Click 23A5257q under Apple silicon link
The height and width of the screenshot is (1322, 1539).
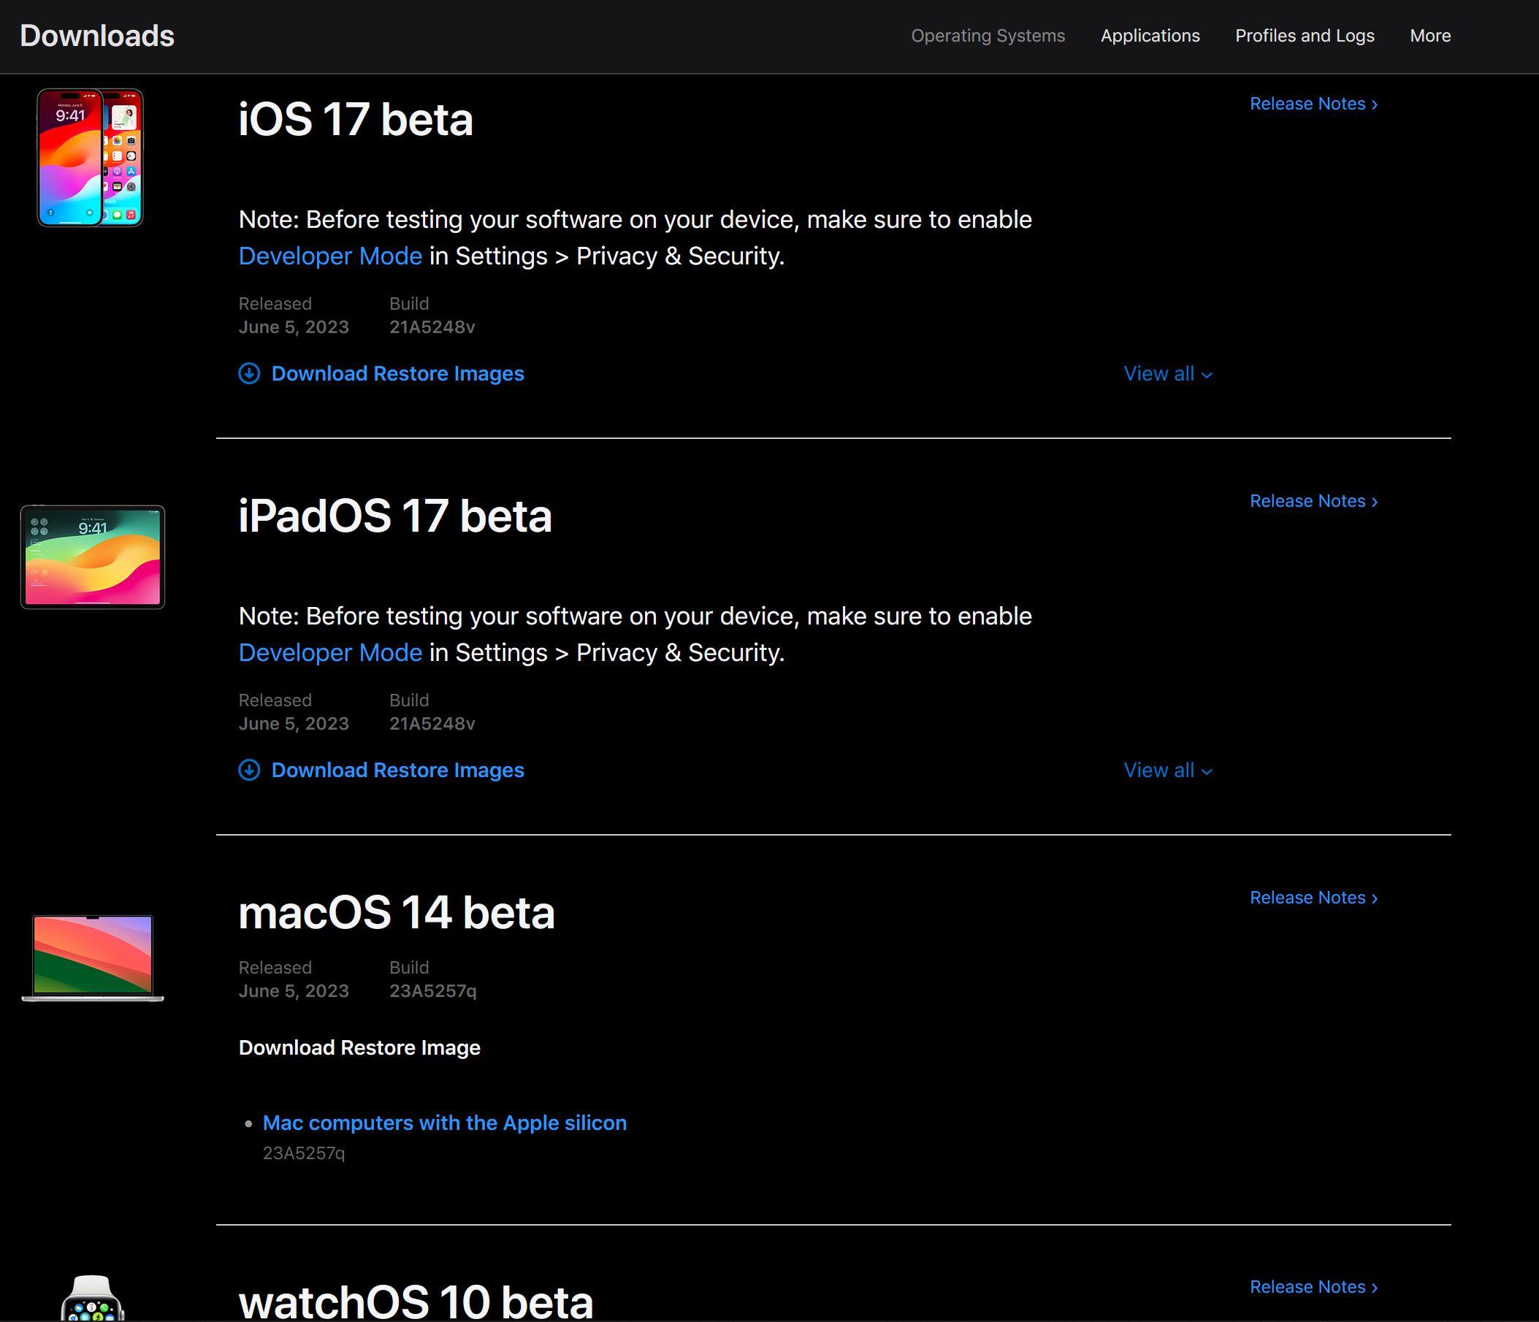(x=304, y=1153)
